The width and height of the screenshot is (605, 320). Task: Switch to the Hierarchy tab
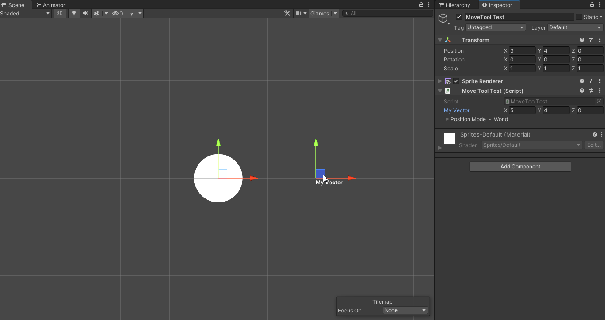click(454, 5)
